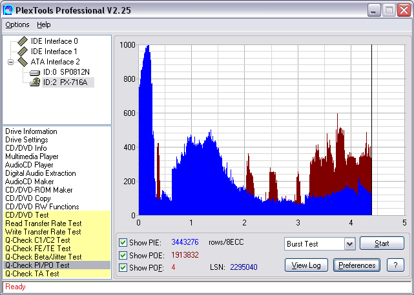Click the hard drive icon for SP0812N

35,72
